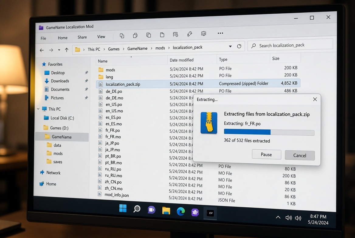Open the three-dot more options menu
Image resolution: width=355 pixels, height=238 pixels.
220,33
